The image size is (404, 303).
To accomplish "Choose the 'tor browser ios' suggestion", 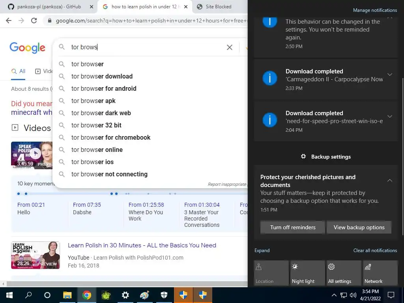I will (x=150, y=162).
